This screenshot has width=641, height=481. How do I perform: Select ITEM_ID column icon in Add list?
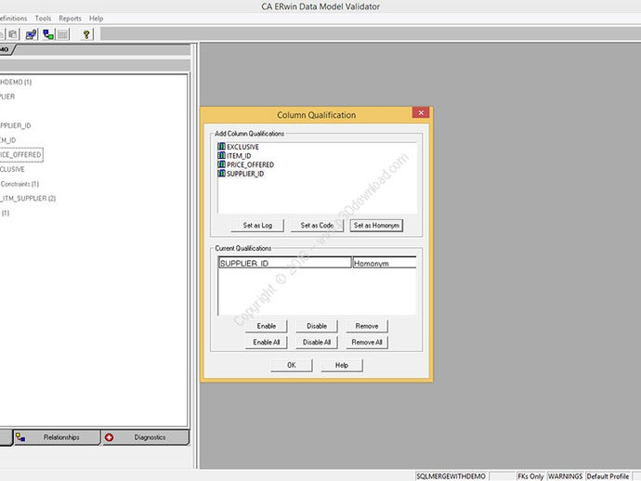coord(221,155)
